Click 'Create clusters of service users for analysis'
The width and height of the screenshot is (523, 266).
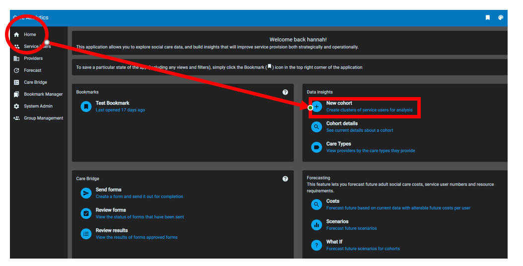(369, 110)
